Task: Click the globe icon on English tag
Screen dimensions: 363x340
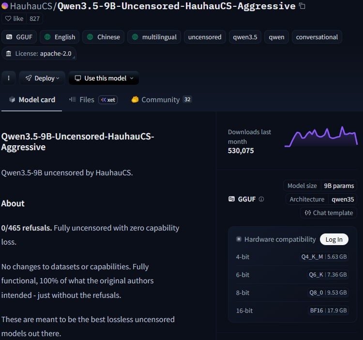Action: point(47,37)
